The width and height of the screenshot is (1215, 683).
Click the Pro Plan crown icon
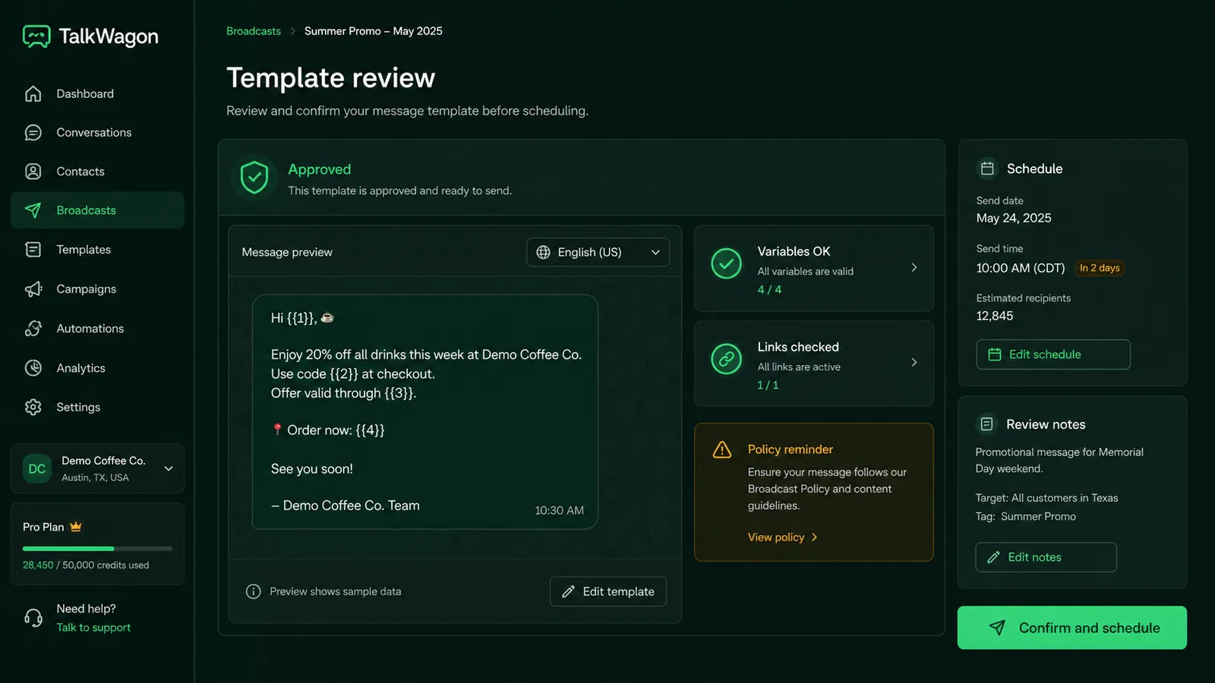(76, 527)
